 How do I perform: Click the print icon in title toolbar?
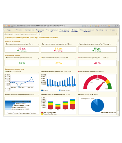pyautogui.click(x=85, y=26)
